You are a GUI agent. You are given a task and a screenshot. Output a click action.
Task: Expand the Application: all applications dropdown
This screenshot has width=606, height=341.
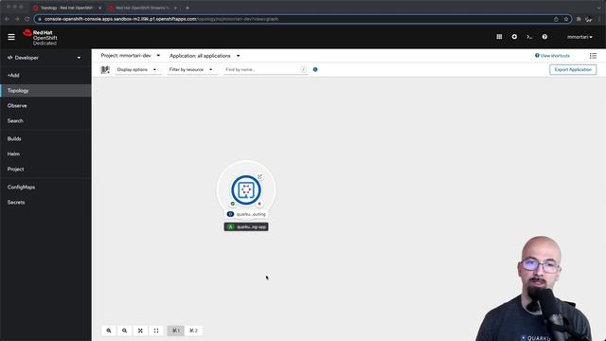point(205,56)
